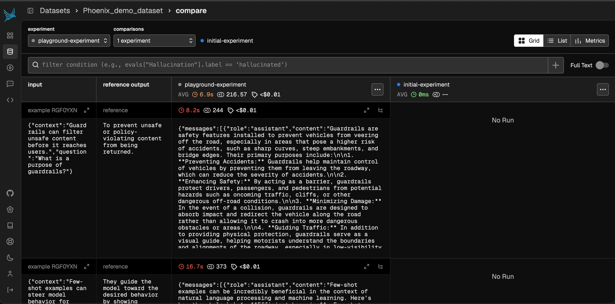This screenshot has width=615, height=304.
Task: Open the playground-experiment dropdown
Action: pos(69,41)
